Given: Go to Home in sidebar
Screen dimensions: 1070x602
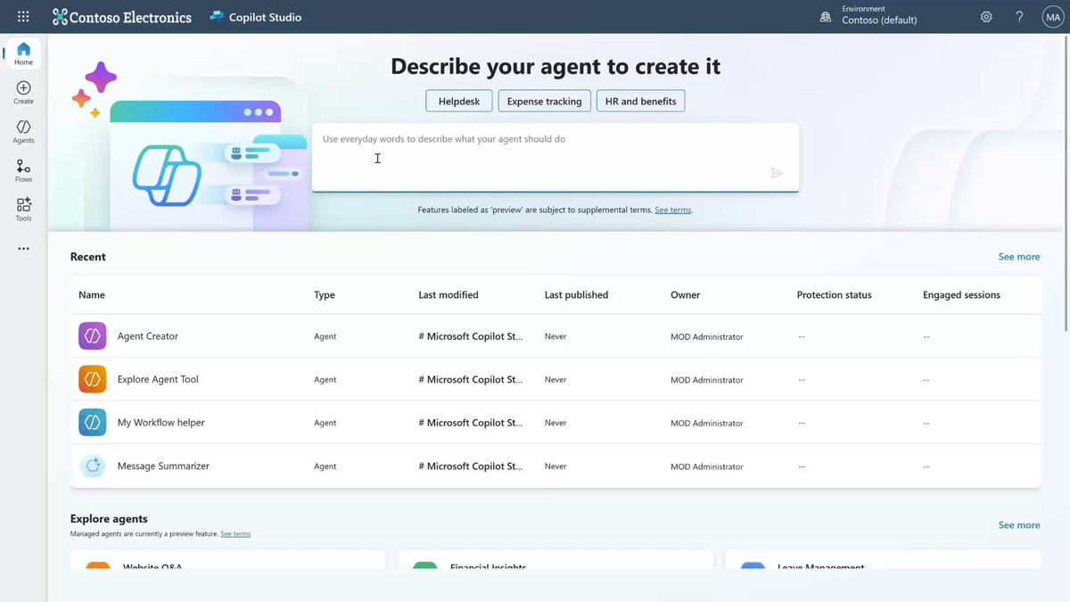Looking at the screenshot, I should pos(23,54).
